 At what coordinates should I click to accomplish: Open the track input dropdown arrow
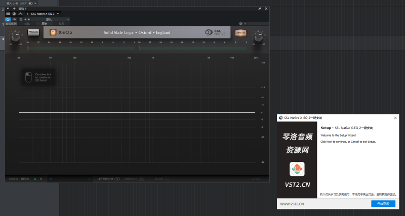click(x=35, y=4)
